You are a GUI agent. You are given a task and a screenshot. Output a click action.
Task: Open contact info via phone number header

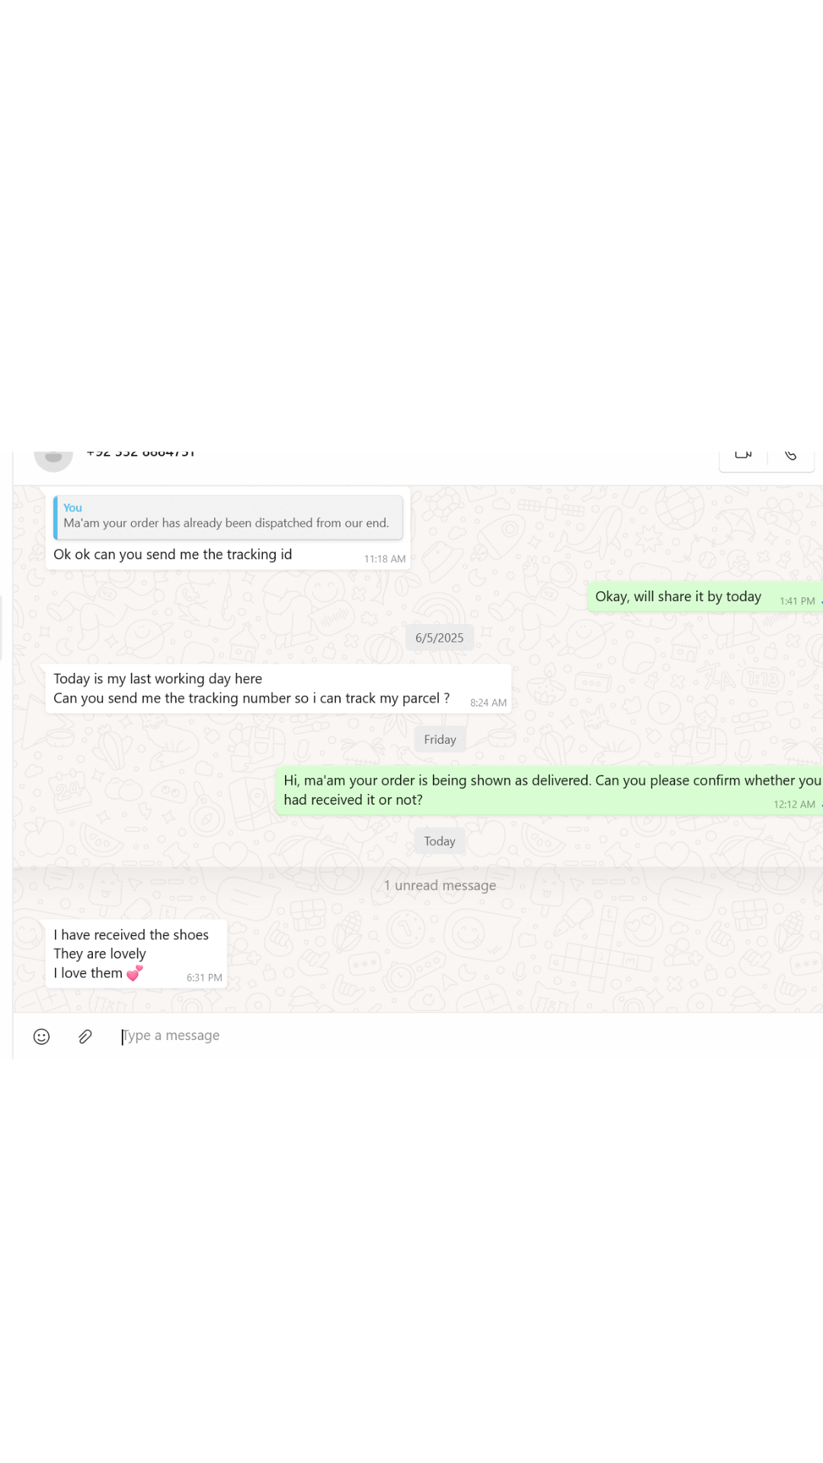141,454
